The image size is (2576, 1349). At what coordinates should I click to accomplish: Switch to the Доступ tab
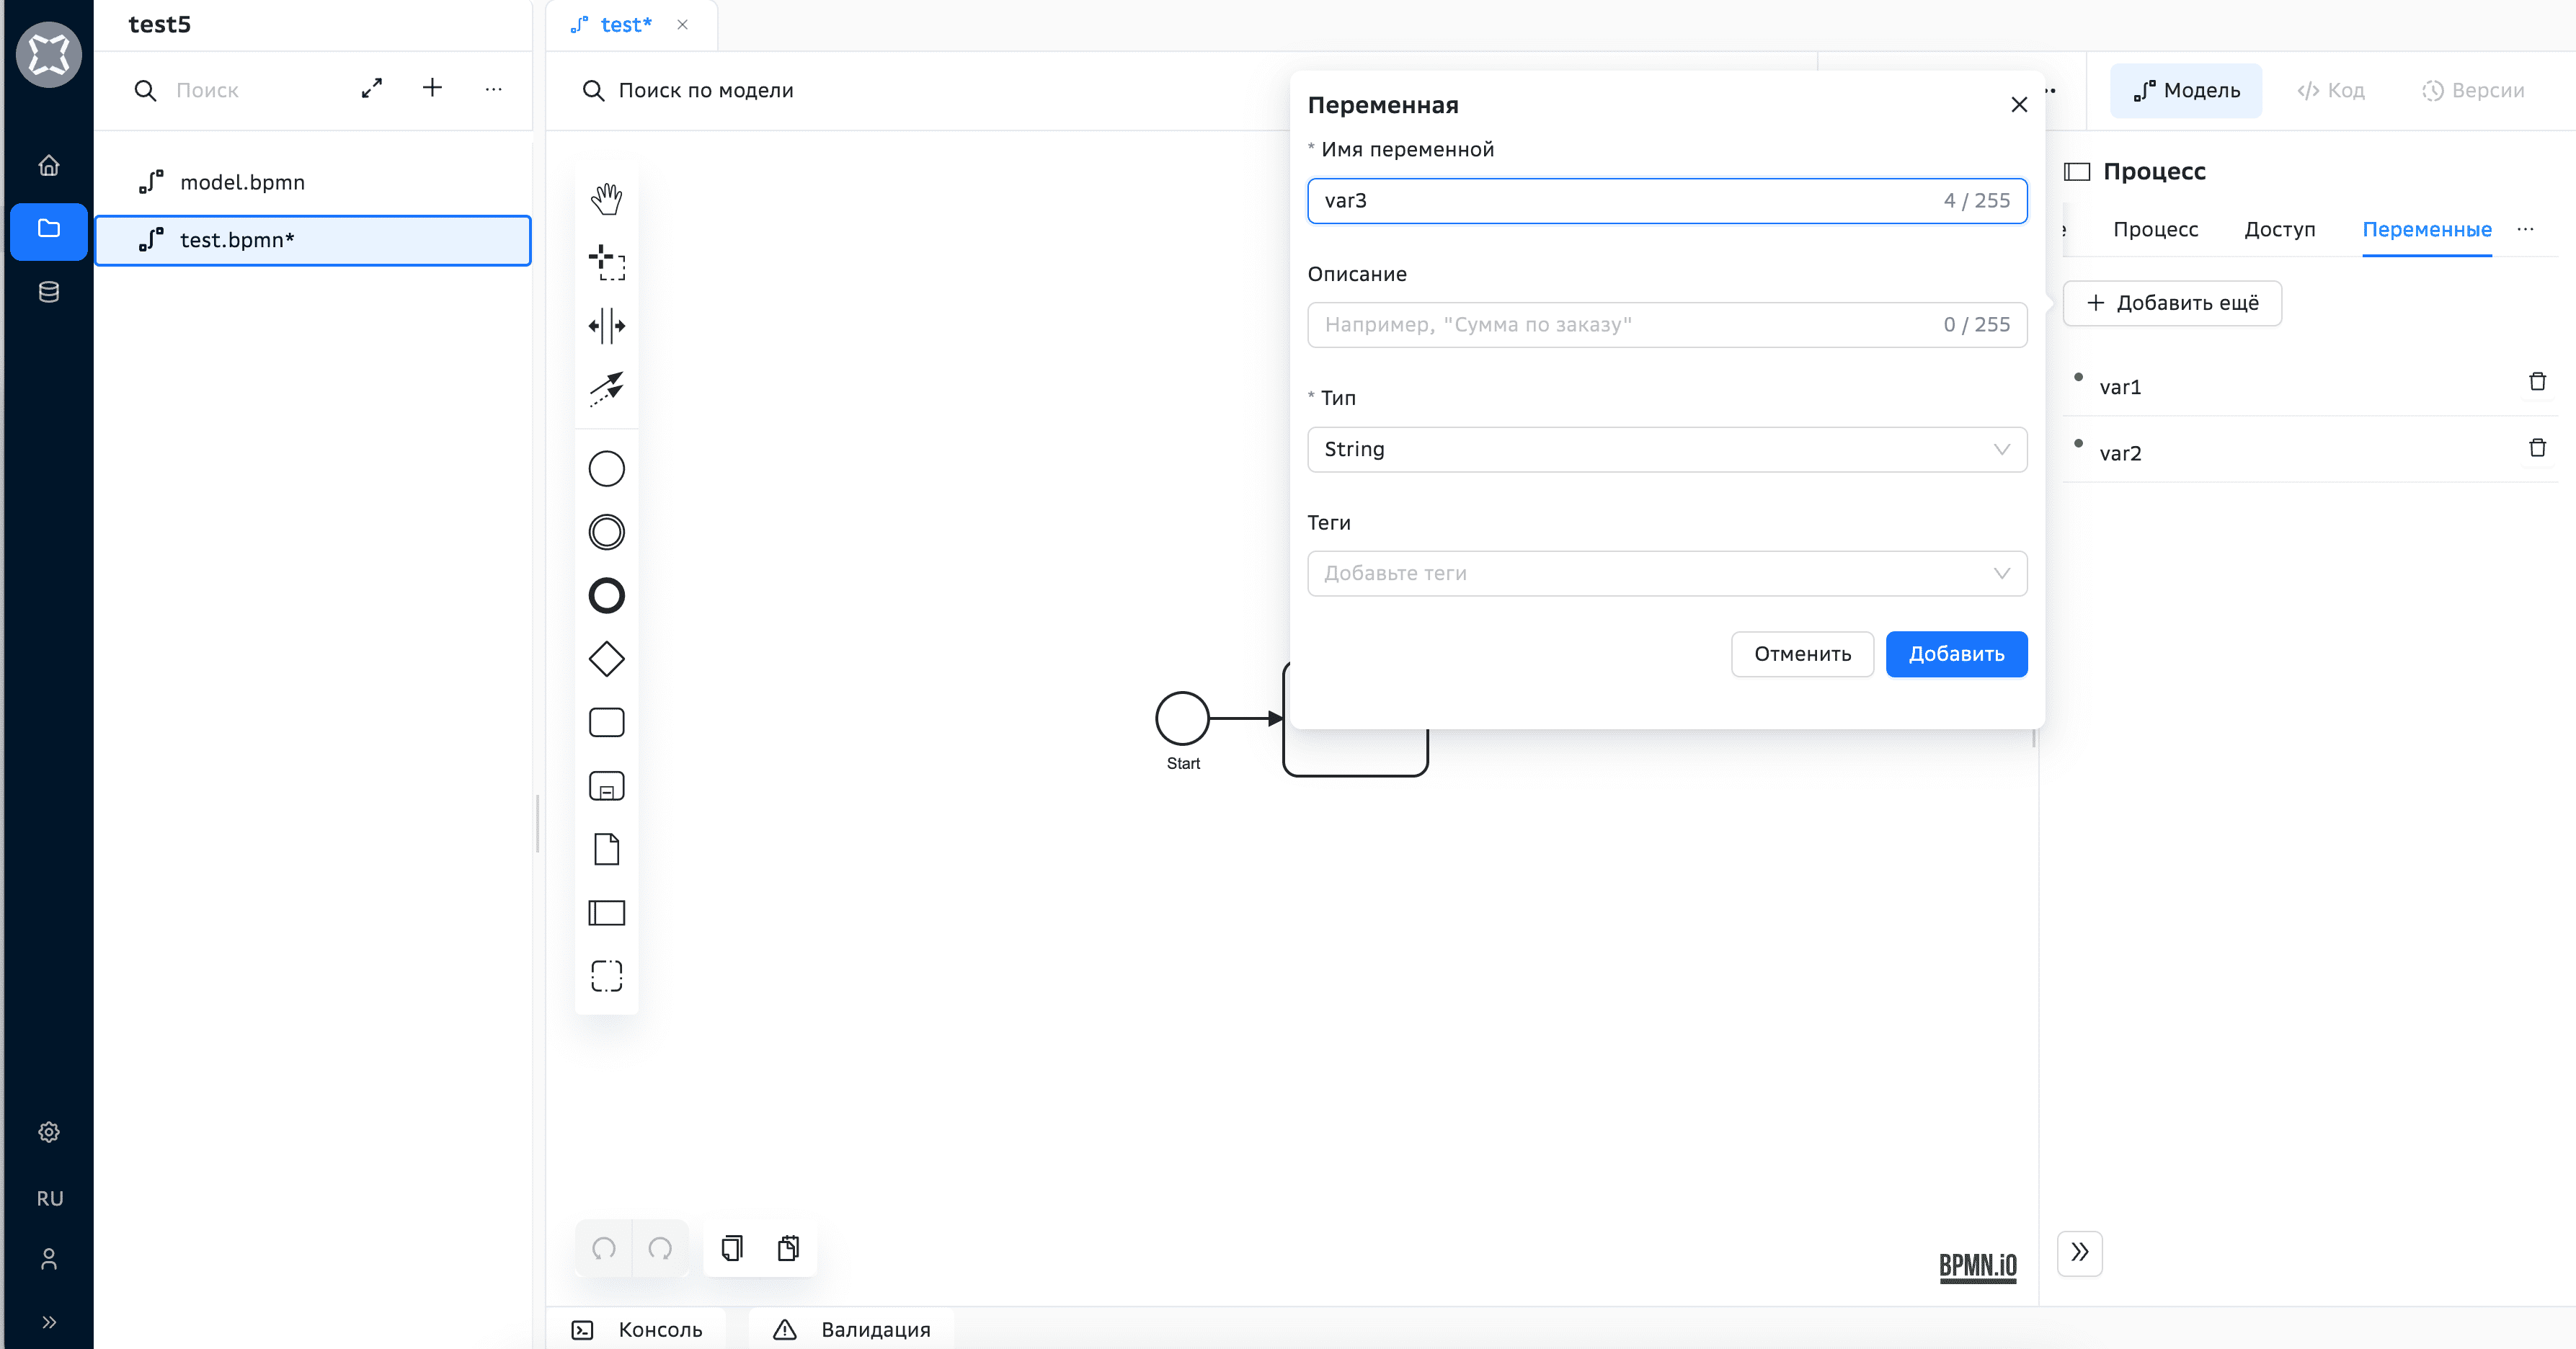point(2279,229)
